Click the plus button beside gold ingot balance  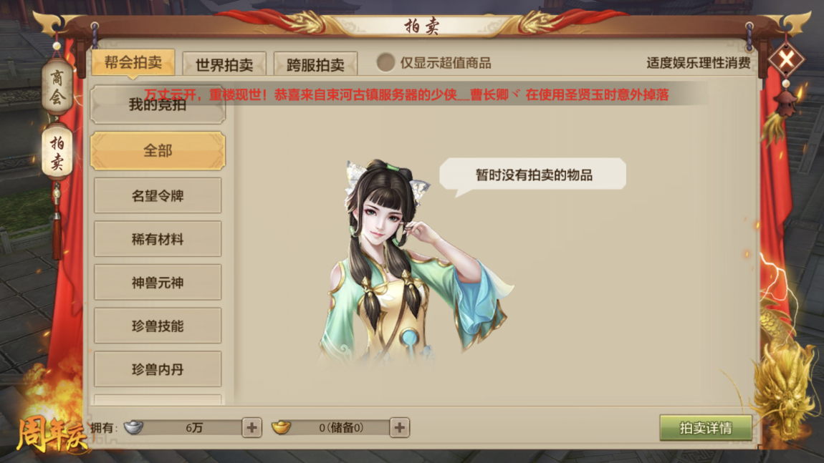[399, 428]
